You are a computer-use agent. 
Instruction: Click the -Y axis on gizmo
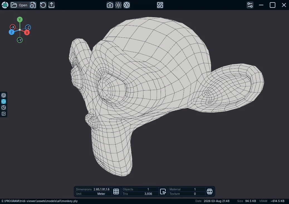click(x=20, y=40)
